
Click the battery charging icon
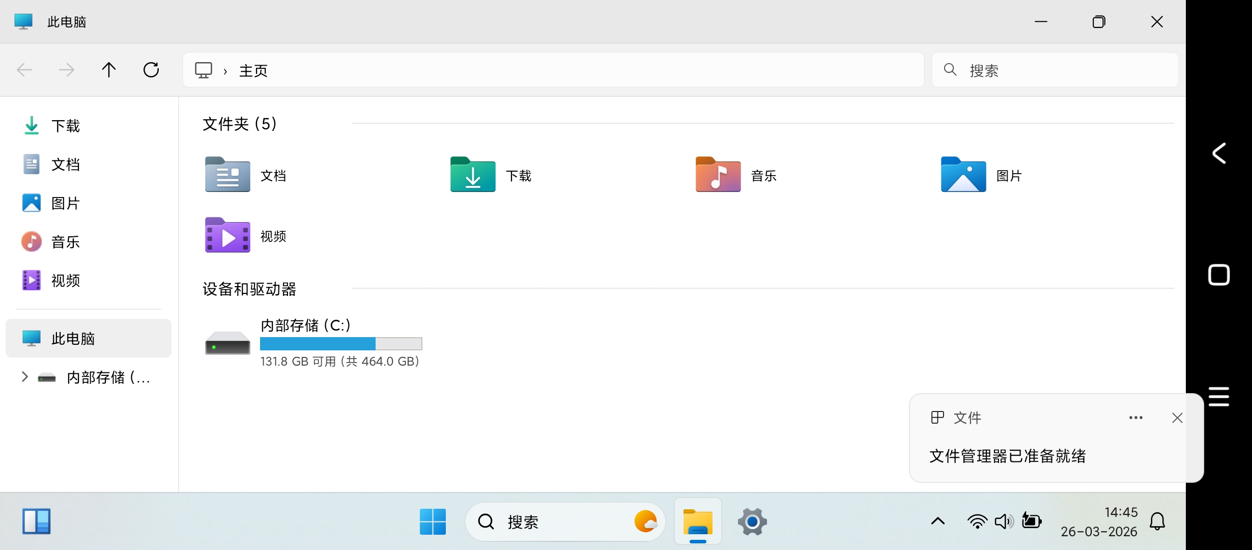pos(1032,521)
